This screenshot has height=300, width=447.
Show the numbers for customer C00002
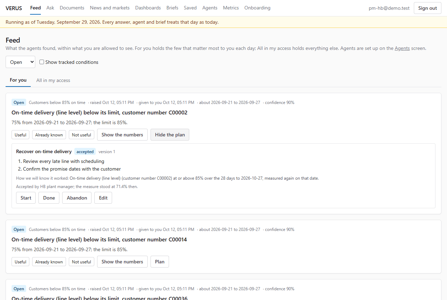pos(122,135)
